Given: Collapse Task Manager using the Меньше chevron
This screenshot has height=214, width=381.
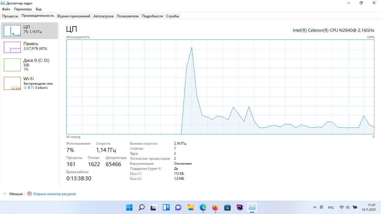Looking at the screenshot, I should [x=5, y=194].
